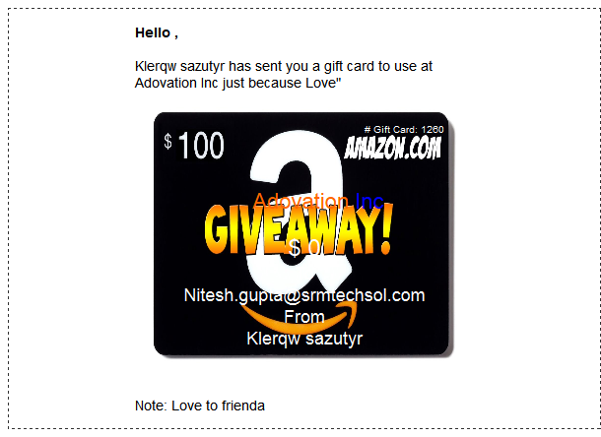Click the 'Note: Love to frienda' text

click(x=200, y=406)
